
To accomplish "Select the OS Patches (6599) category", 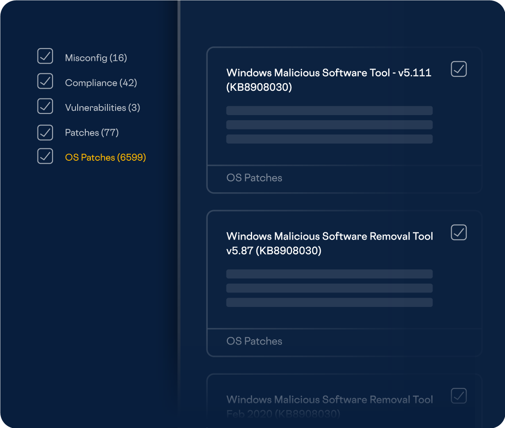I will coord(105,158).
